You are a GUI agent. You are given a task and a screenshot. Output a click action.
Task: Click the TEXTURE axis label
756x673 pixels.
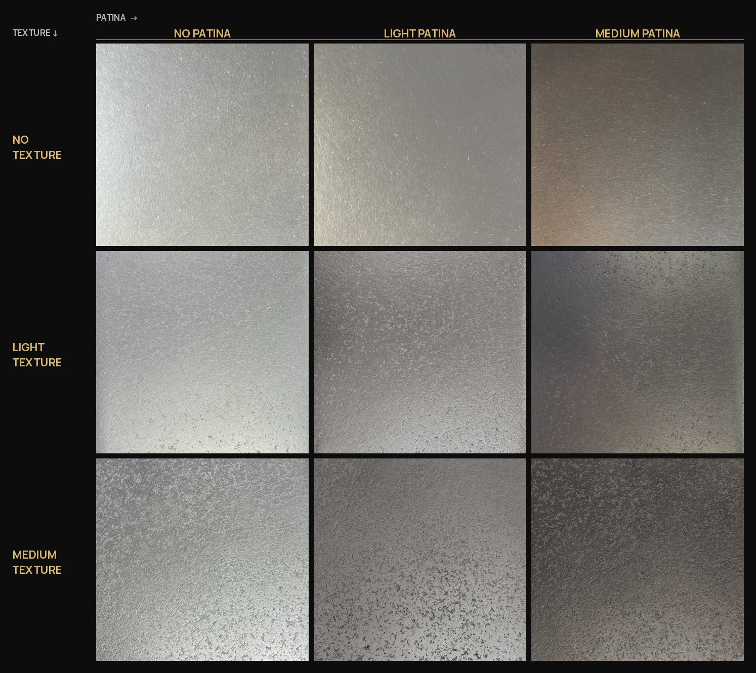click(35, 33)
